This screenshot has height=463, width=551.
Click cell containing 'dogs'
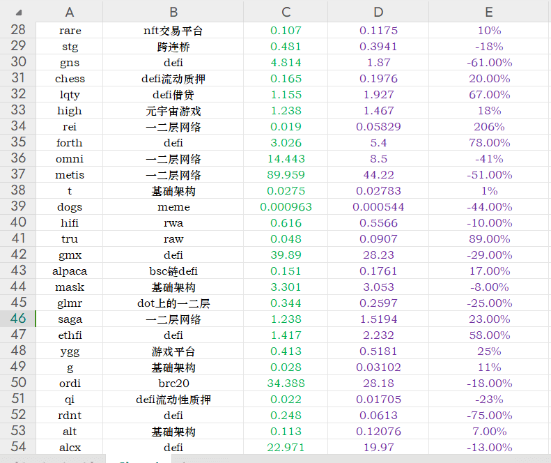(69, 206)
